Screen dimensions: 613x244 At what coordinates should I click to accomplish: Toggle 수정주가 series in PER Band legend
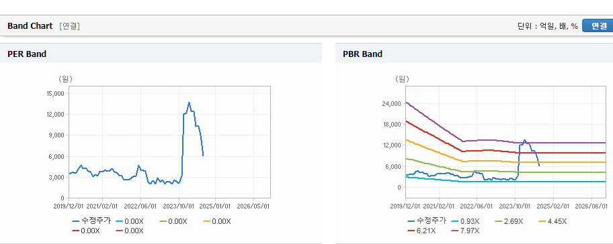(x=91, y=221)
